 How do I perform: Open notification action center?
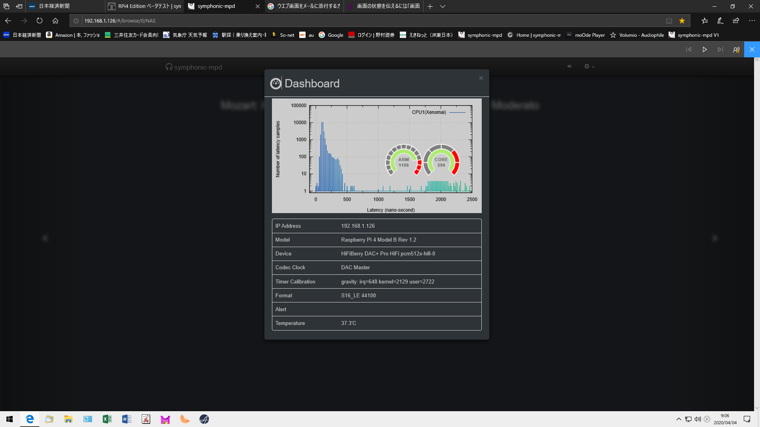(747, 419)
